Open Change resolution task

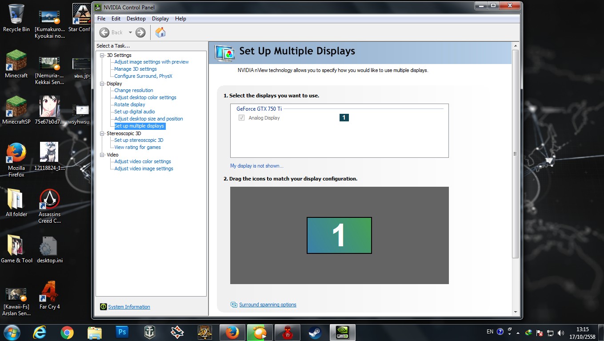coord(134,90)
